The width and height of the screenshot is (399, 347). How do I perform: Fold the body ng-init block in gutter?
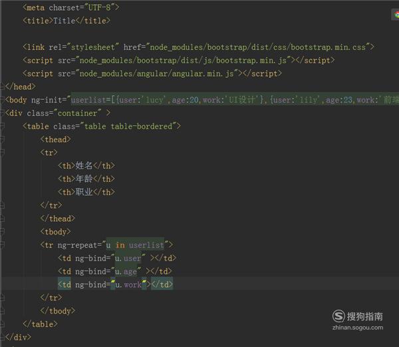pos(2,100)
